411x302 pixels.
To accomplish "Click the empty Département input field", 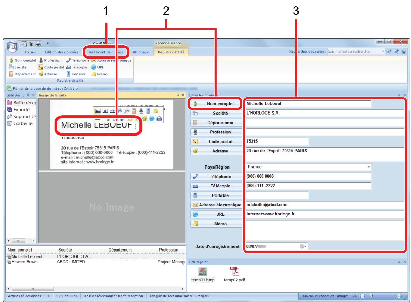I will (x=325, y=122).
